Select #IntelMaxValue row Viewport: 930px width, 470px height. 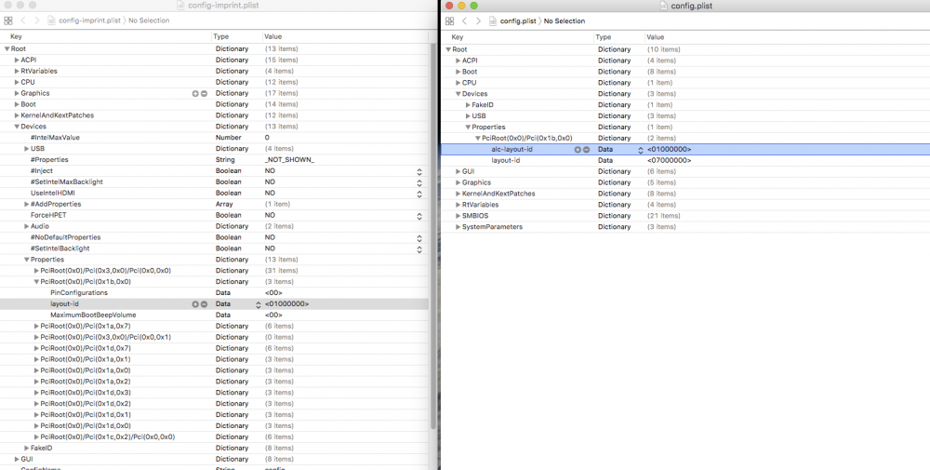(214, 138)
